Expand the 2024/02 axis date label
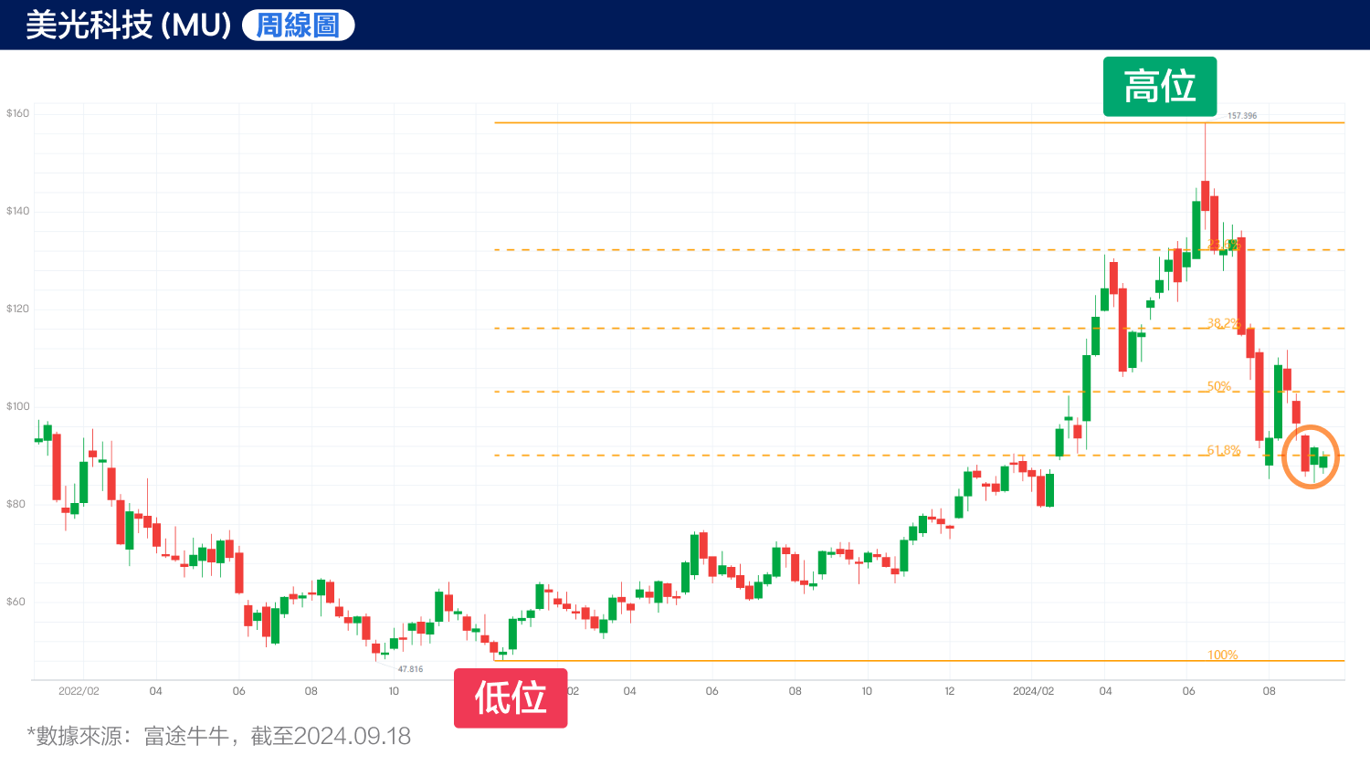 (1033, 691)
